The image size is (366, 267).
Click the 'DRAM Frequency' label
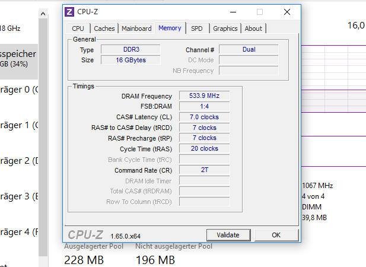147,96
